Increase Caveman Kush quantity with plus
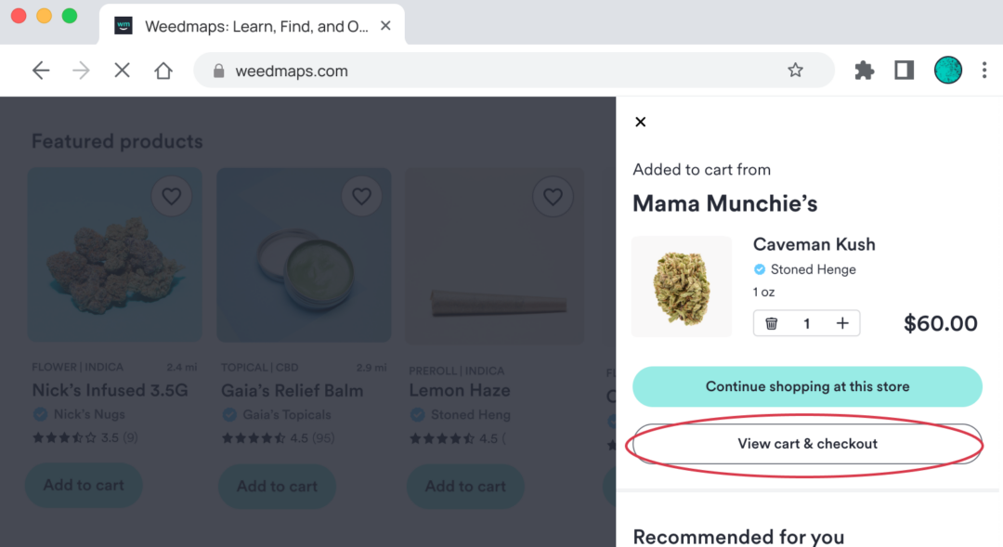The width and height of the screenshot is (1003, 547). (841, 323)
